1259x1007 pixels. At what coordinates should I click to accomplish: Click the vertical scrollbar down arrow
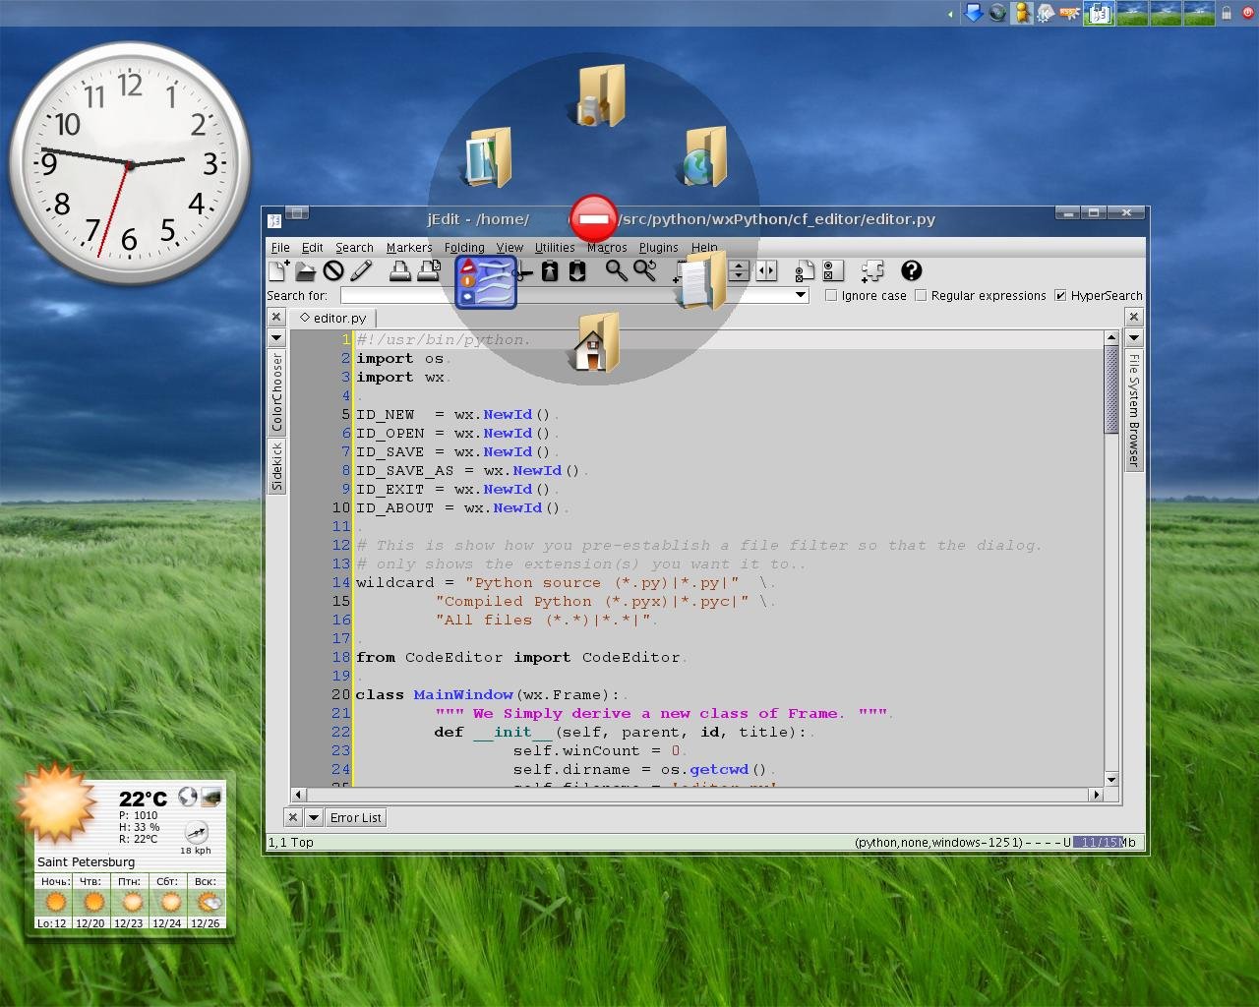pos(1111,779)
